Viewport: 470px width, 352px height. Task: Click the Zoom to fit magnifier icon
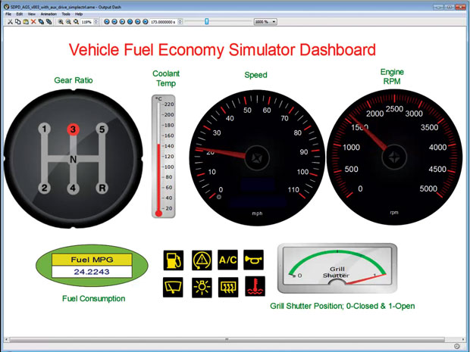(76, 22)
